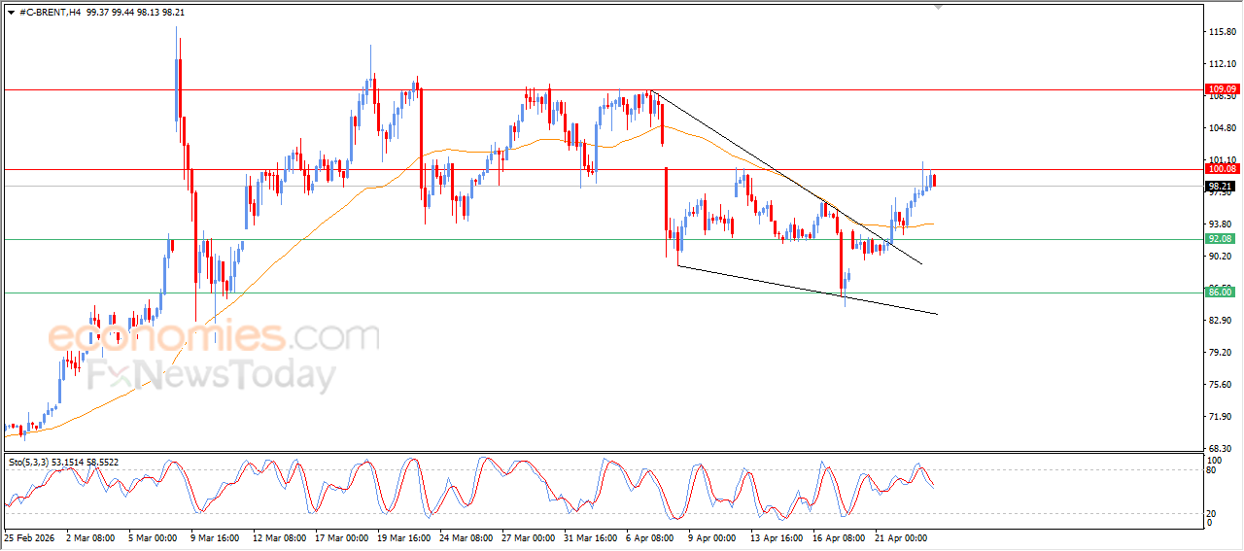Viewport: 1244px width, 551px height.
Task: Click the 13 Apr 16:00 time label
Action: tap(775, 536)
